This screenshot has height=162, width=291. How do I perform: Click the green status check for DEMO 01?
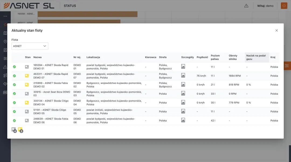click(14, 67)
